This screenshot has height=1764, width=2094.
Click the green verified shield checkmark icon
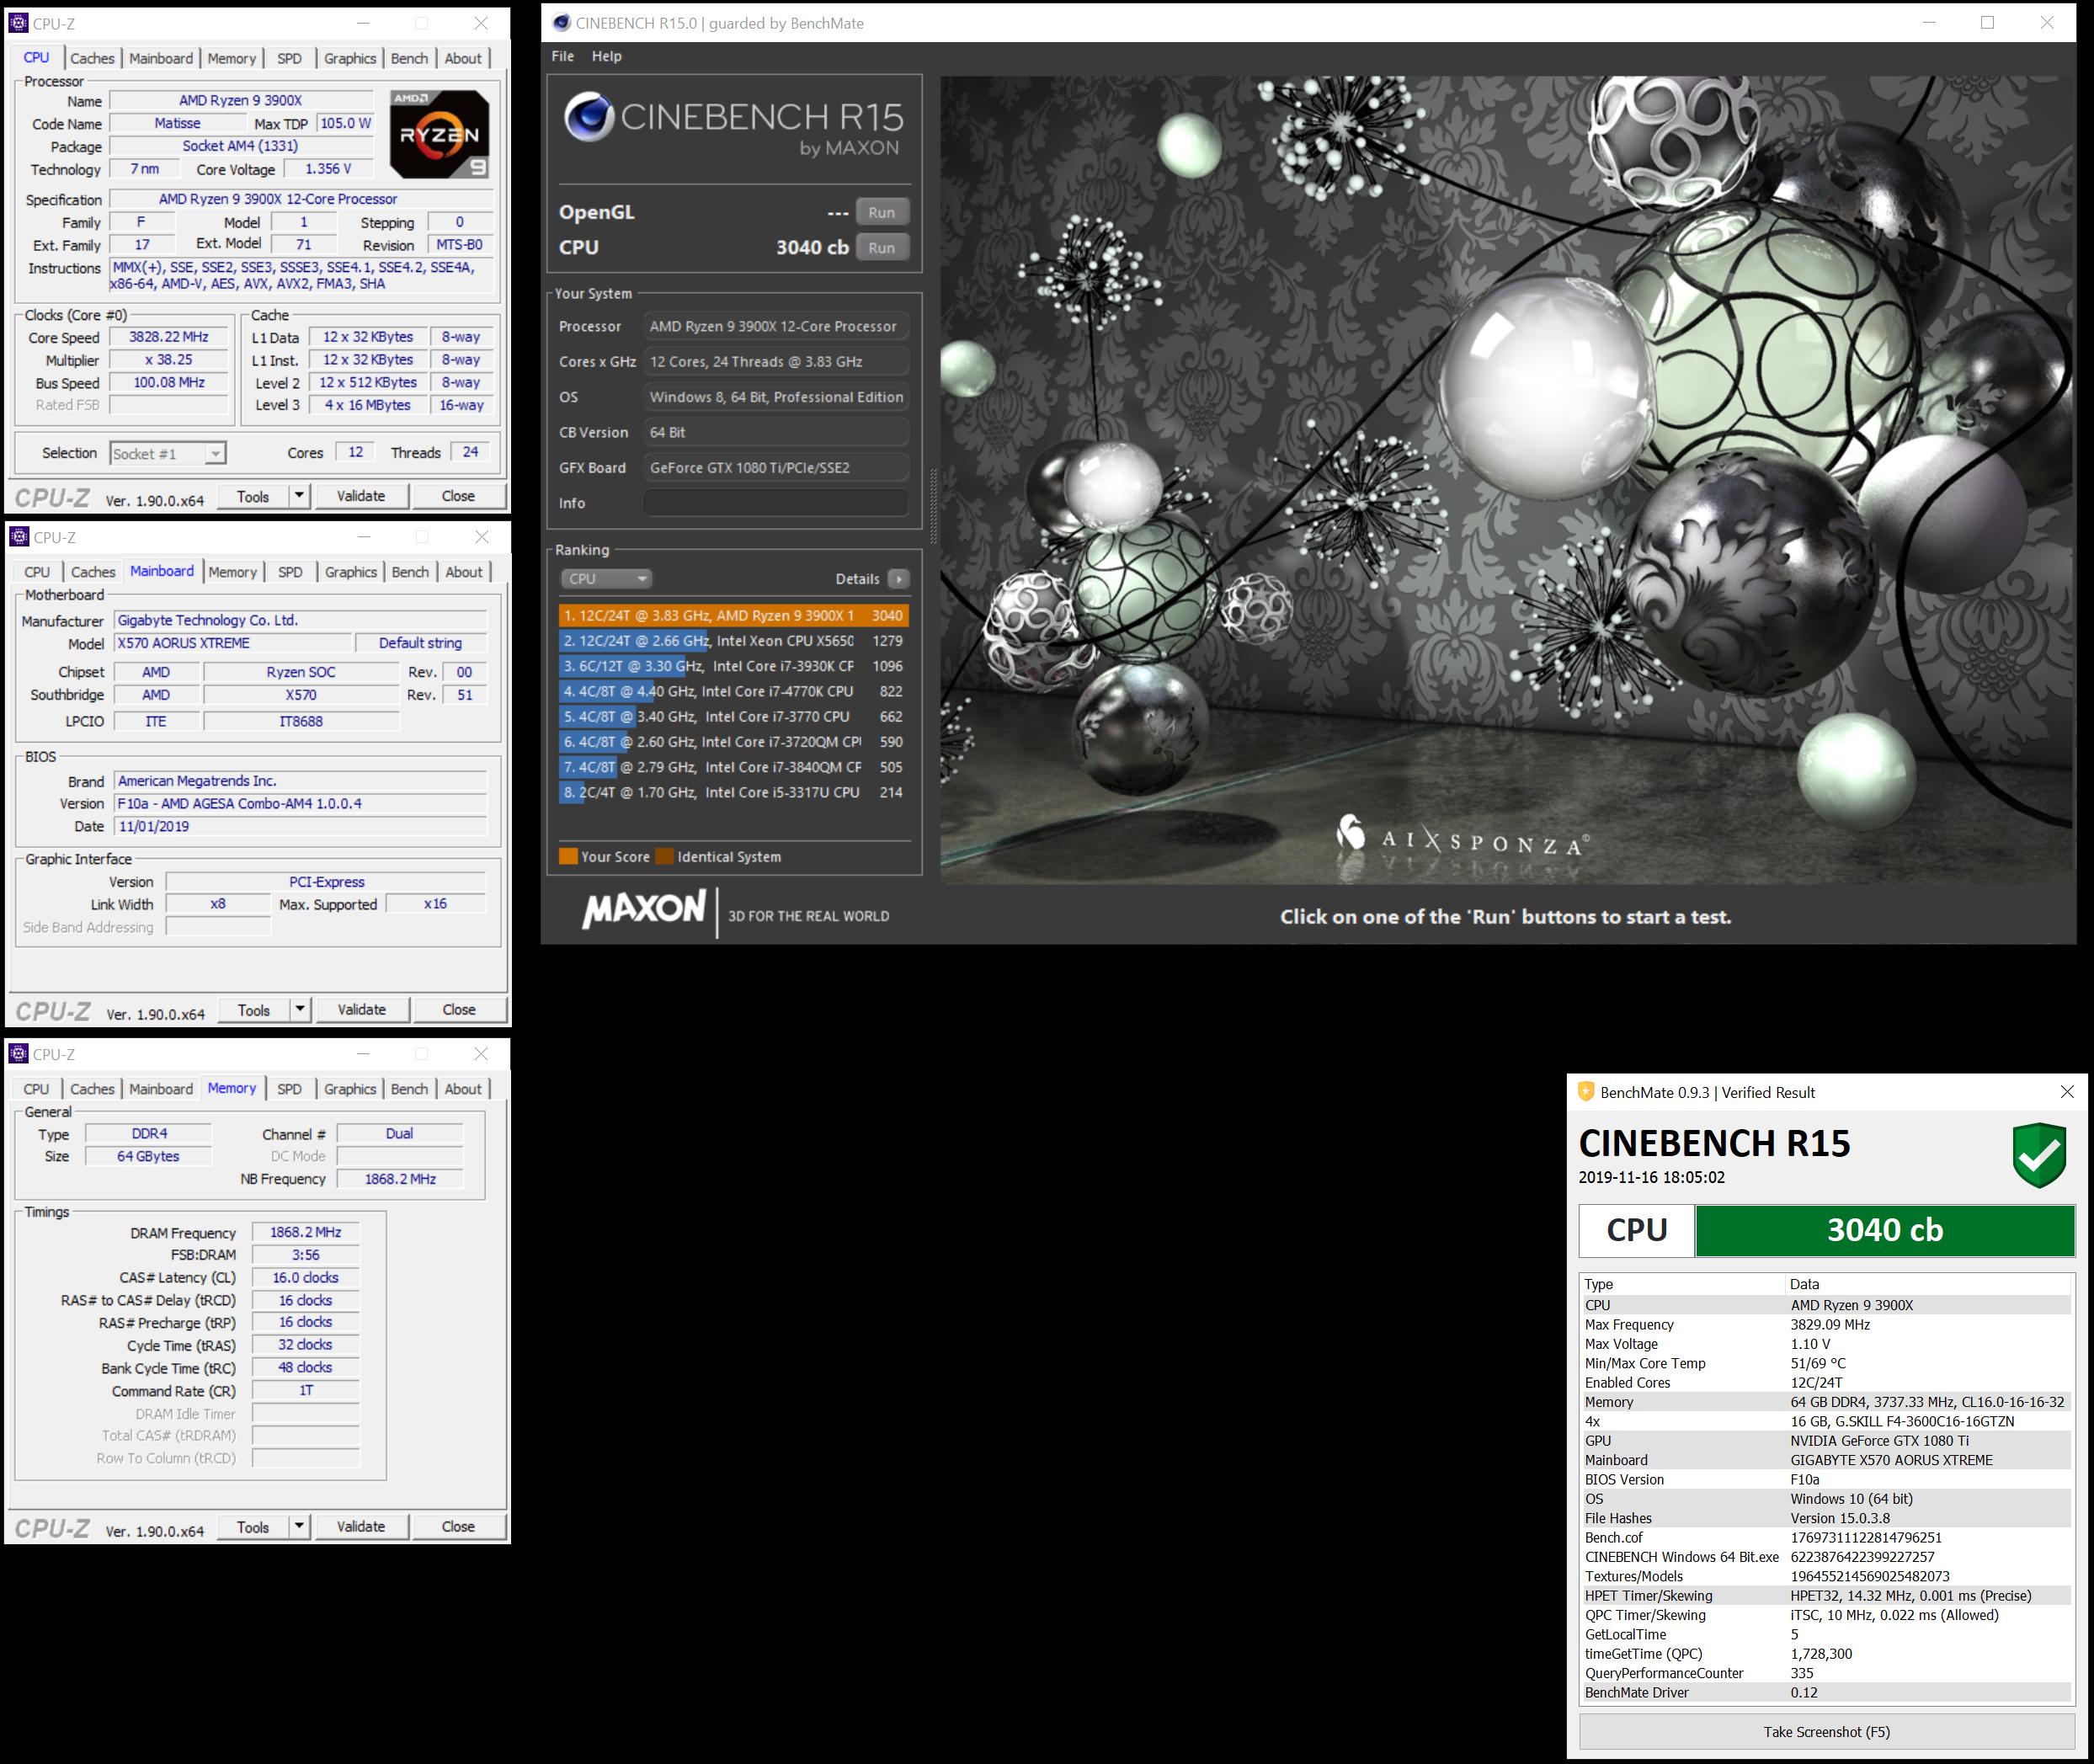[x=2039, y=1155]
